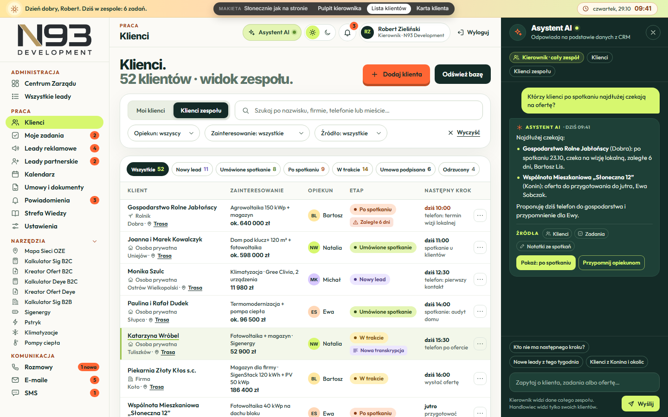
Task: Collapse the Narzędzia section chevron
Action: coord(95,241)
